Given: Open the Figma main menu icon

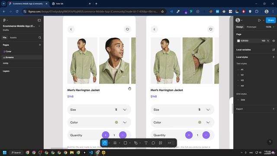Looking at the screenshot, I should click(5, 20).
